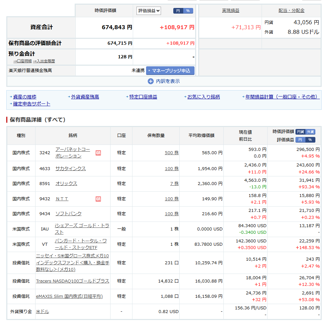The image size is (324, 321).
Task: Click 100 株 quantity for ソフトバンク
Action: pos(172,214)
